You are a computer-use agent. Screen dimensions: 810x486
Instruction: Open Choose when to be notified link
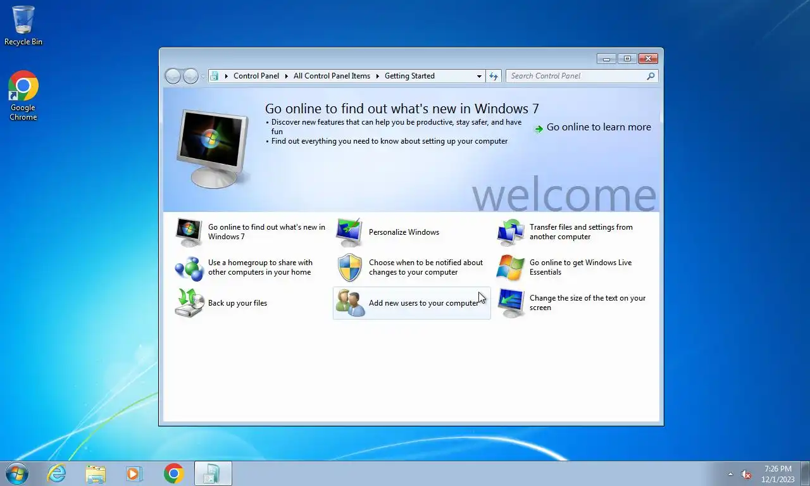pos(426,268)
